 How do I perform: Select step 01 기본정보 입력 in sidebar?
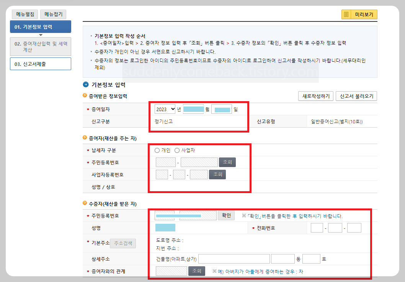(40, 26)
